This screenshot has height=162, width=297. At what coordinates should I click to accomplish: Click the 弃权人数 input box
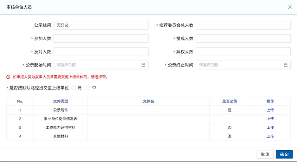pyautogui.click(x=243, y=52)
